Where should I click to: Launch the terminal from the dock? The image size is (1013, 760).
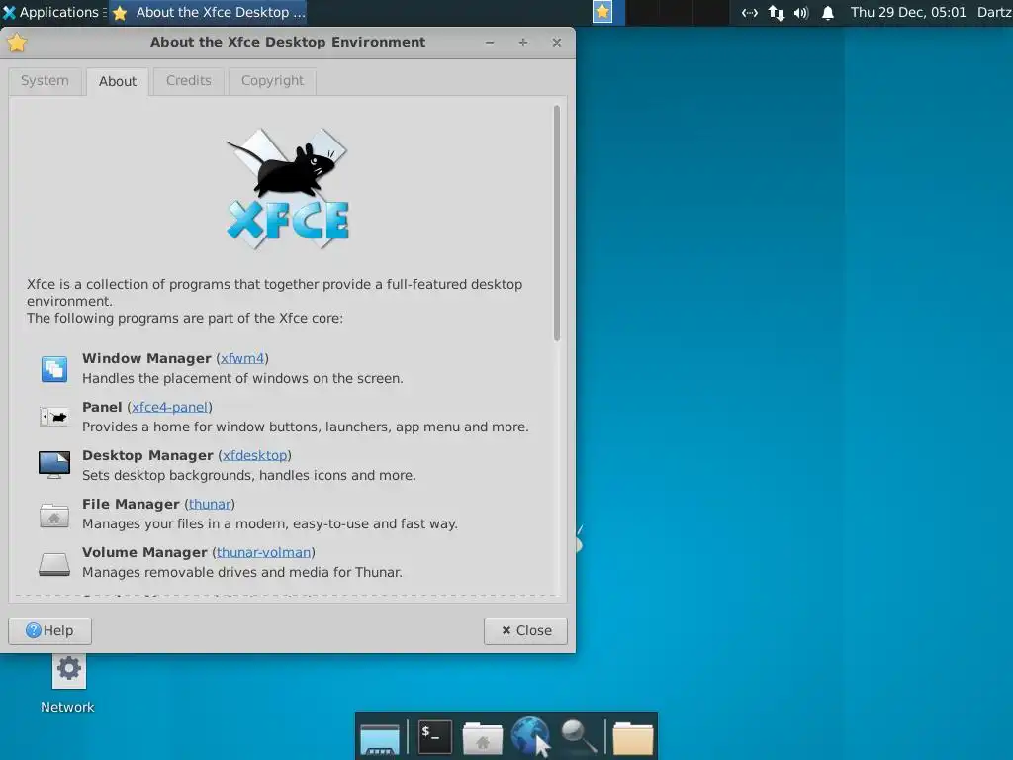(x=434, y=736)
